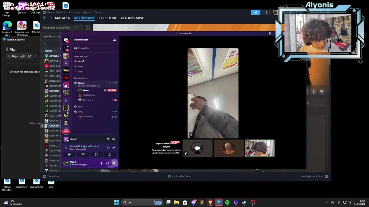
Task: Open İndirmeleri Yönet downloads manager
Action: pyautogui.click(x=180, y=176)
